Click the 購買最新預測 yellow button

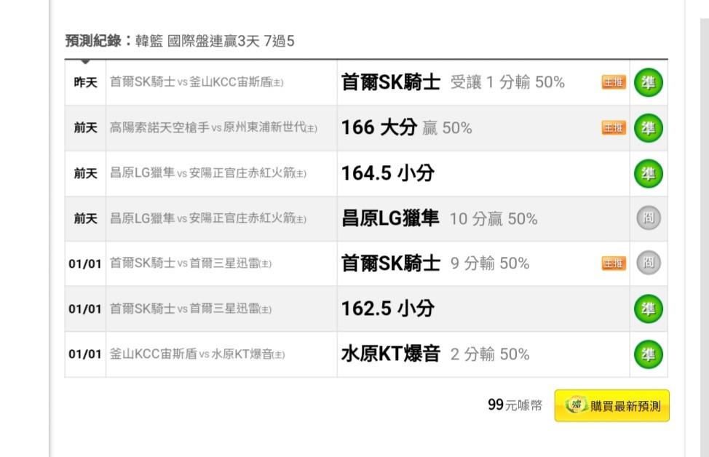click(x=611, y=405)
